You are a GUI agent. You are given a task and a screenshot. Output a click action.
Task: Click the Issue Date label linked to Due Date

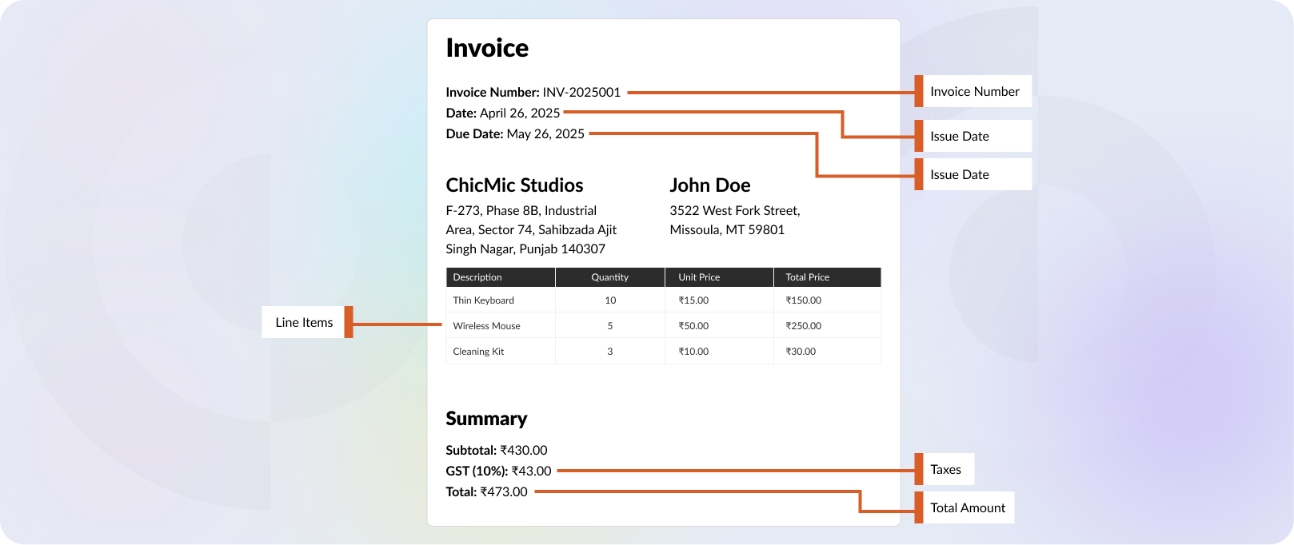[959, 175]
